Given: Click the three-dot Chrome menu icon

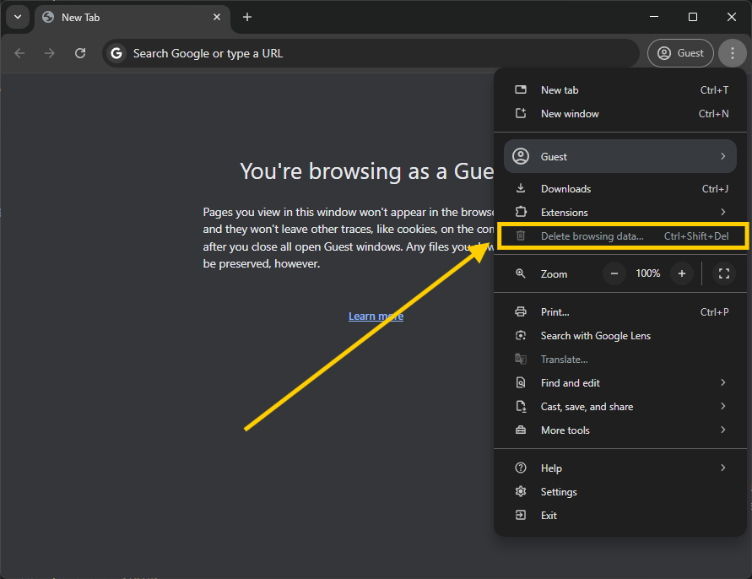Looking at the screenshot, I should [x=732, y=53].
